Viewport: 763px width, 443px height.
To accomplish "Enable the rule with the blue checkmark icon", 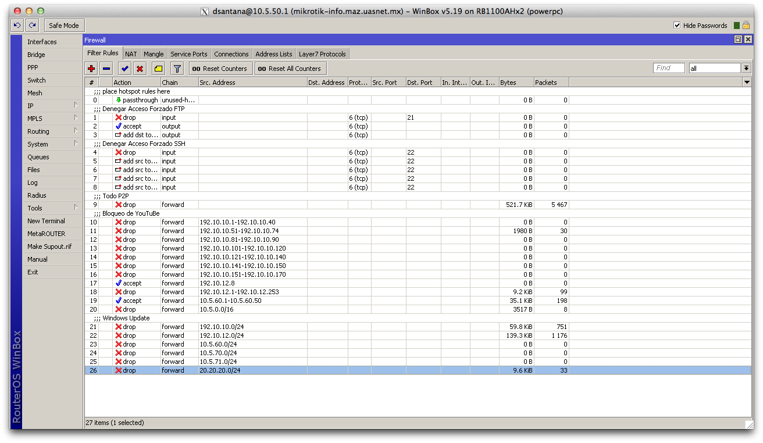I will click(x=125, y=69).
